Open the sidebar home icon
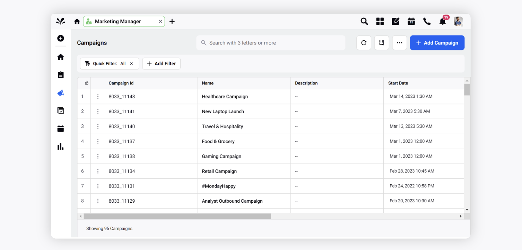Viewport: 522px width, 250px height. pyautogui.click(x=61, y=57)
